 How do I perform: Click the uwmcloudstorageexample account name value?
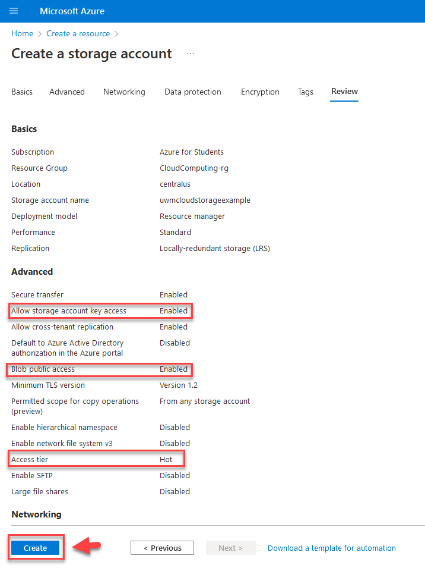pyautogui.click(x=205, y=200)
